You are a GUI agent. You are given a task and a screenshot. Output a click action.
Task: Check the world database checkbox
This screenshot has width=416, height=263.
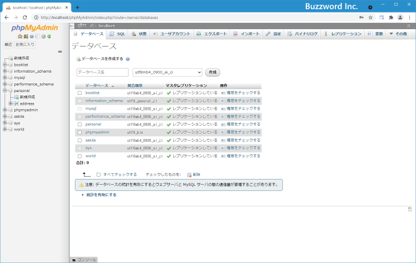point(80,156)
